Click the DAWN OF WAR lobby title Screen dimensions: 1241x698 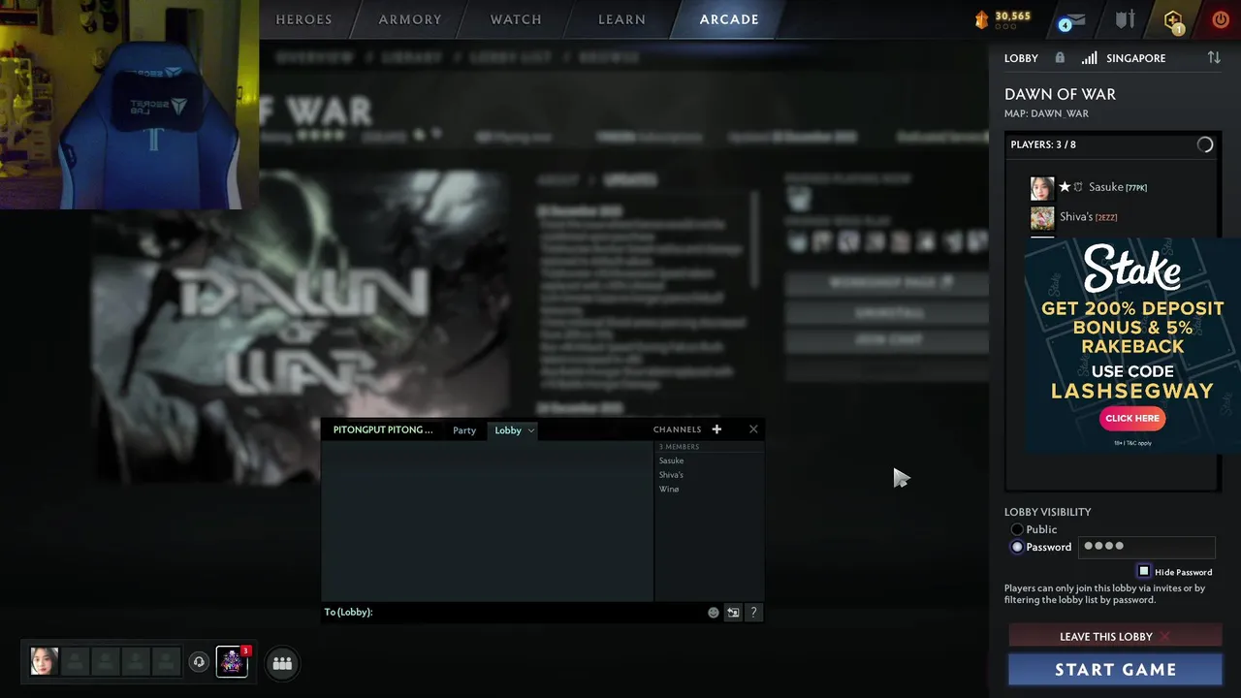point(1060,94)
